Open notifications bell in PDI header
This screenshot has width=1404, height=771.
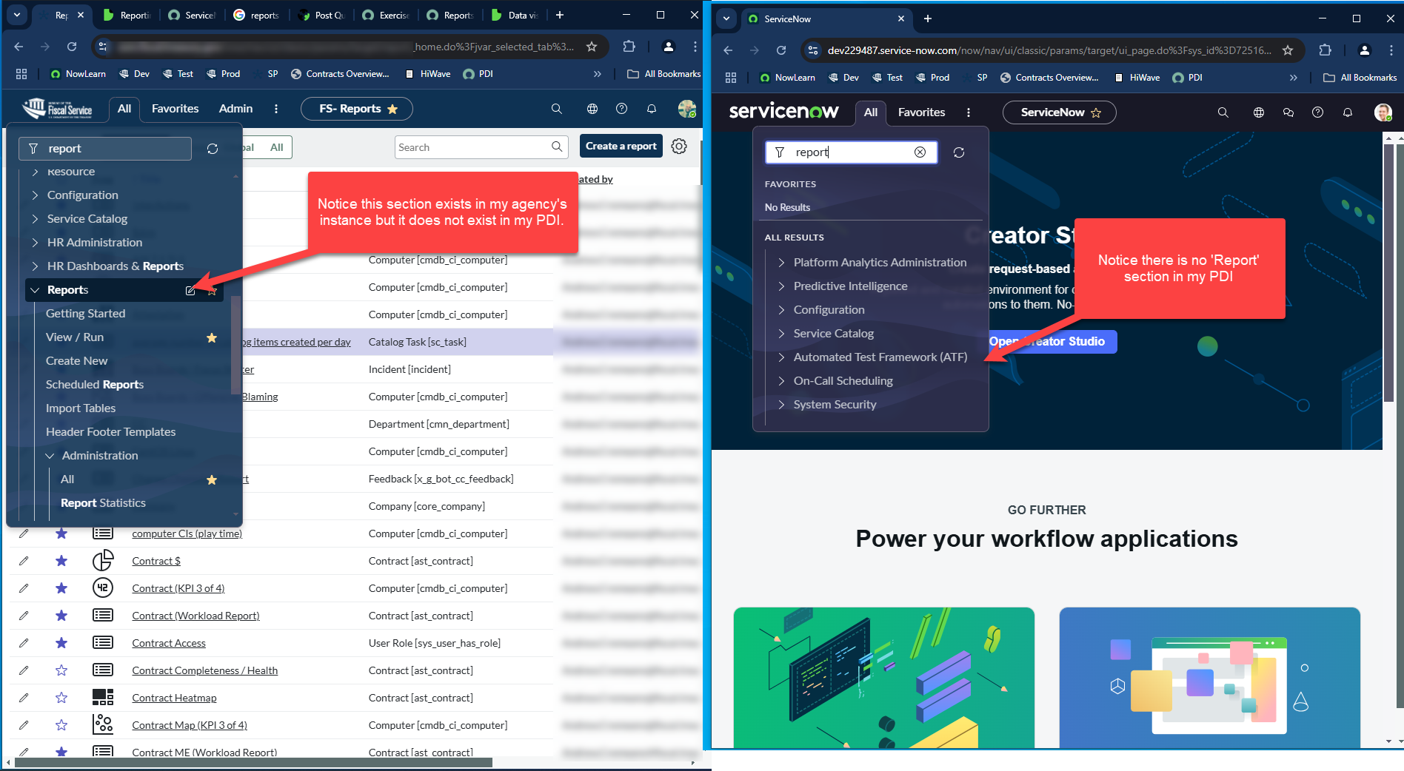tap(1348, 112)
